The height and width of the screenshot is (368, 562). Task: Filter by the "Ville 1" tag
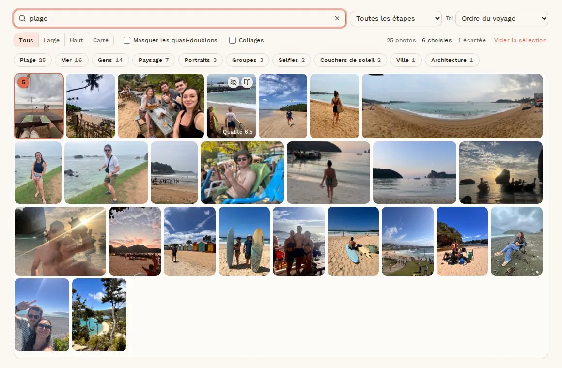coord(406,60)
